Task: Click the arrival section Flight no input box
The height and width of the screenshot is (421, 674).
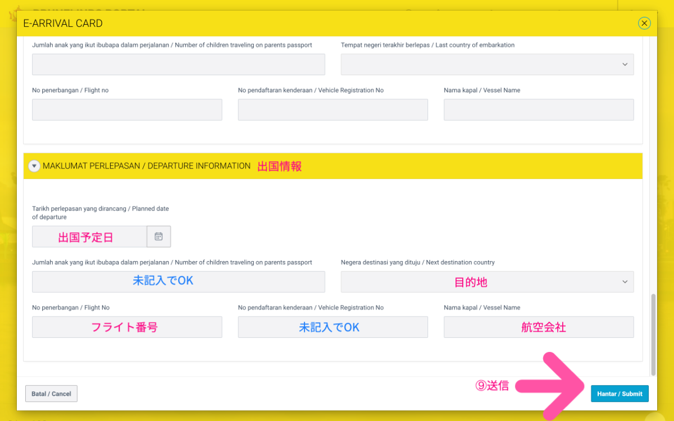Action: (x=127, y=109)
